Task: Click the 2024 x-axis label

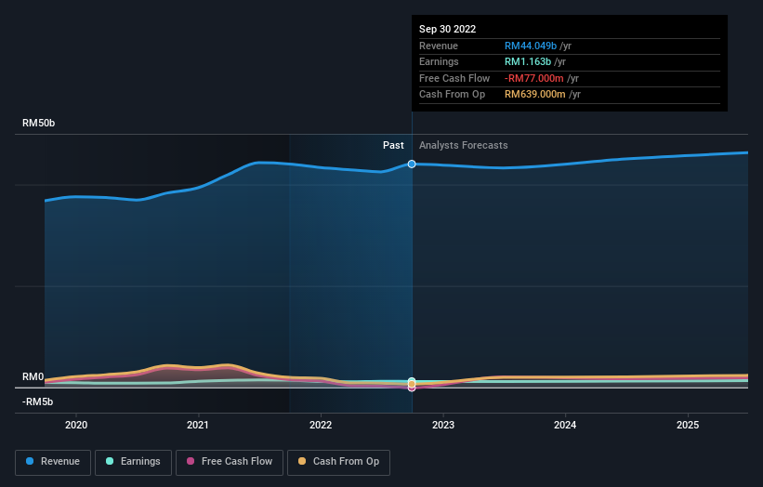Action: tap(565, 425)
